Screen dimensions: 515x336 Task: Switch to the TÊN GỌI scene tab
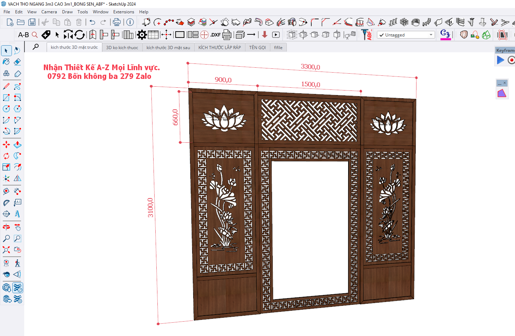pyautogui.click(x=257, y=47)
